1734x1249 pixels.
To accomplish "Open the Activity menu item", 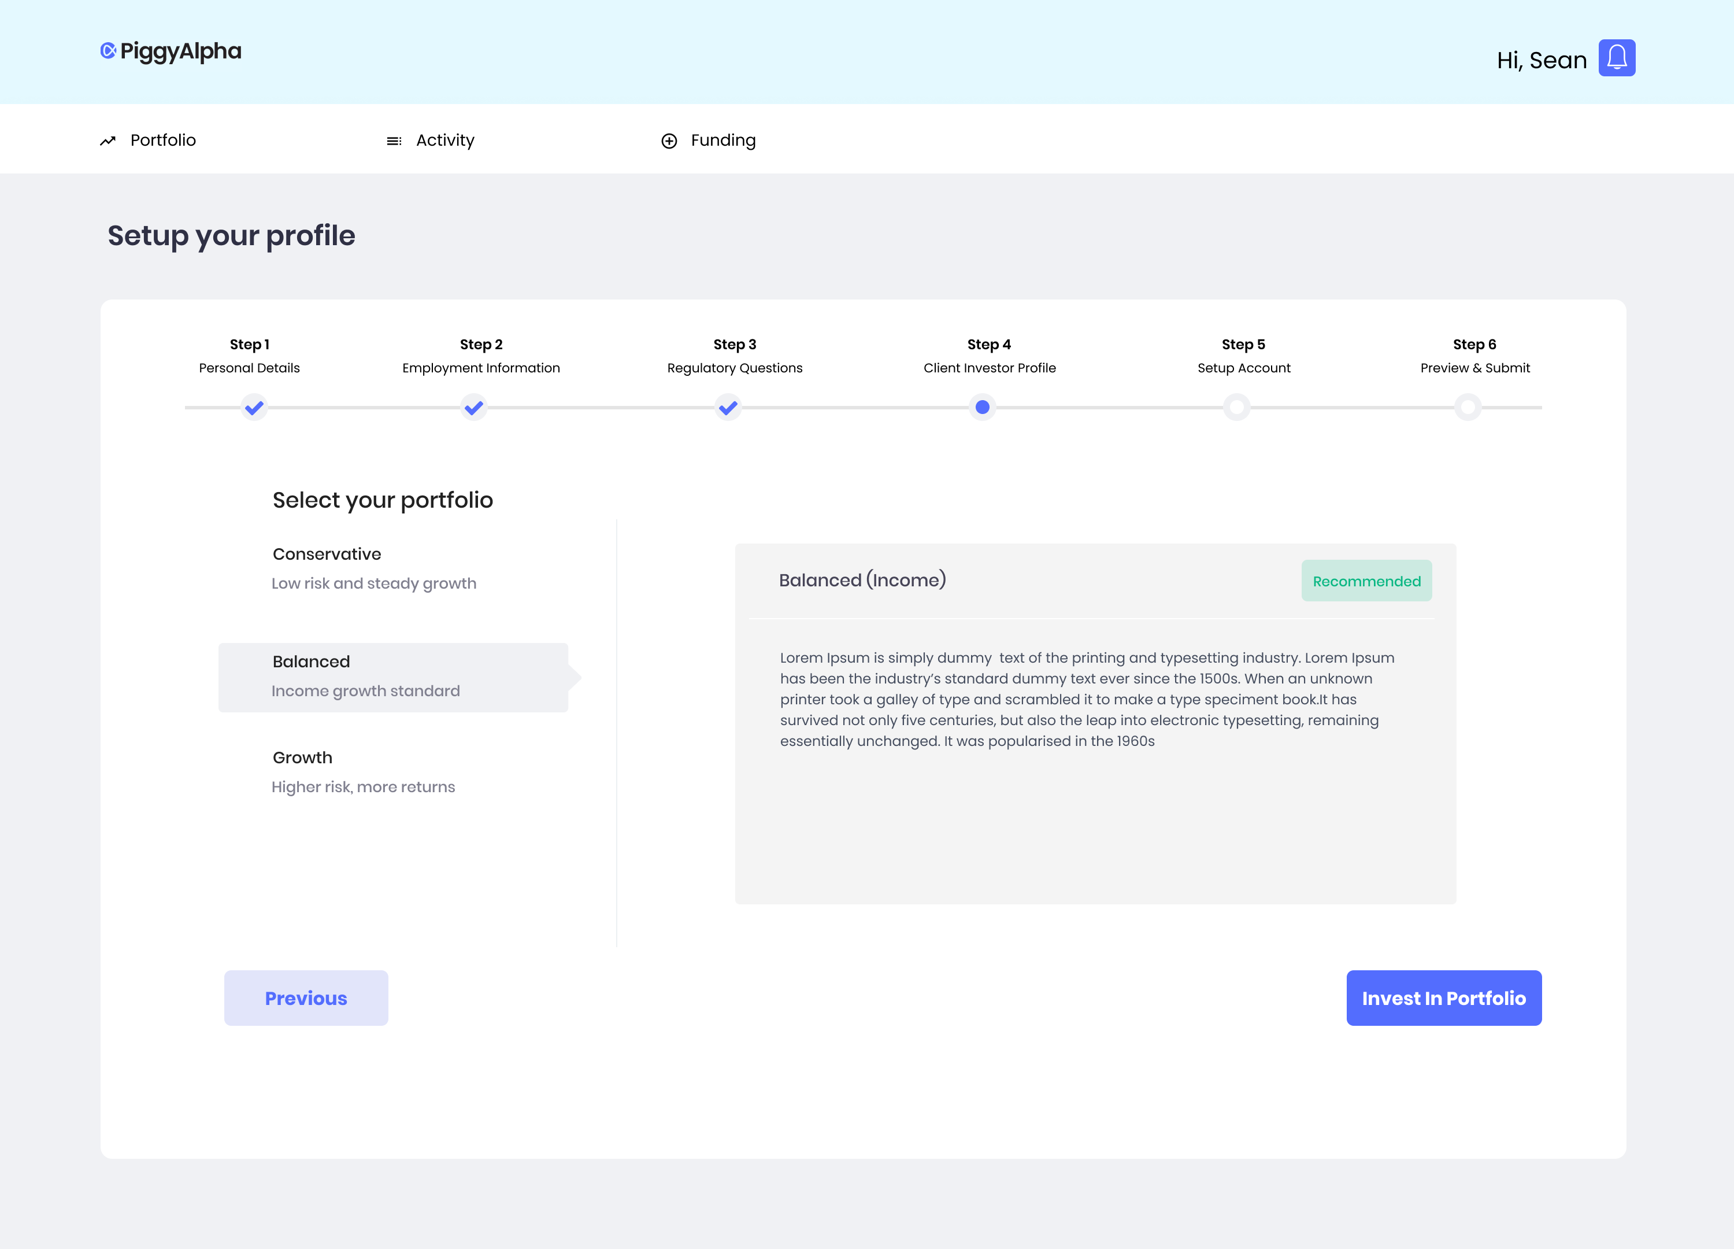I will 445,141.
